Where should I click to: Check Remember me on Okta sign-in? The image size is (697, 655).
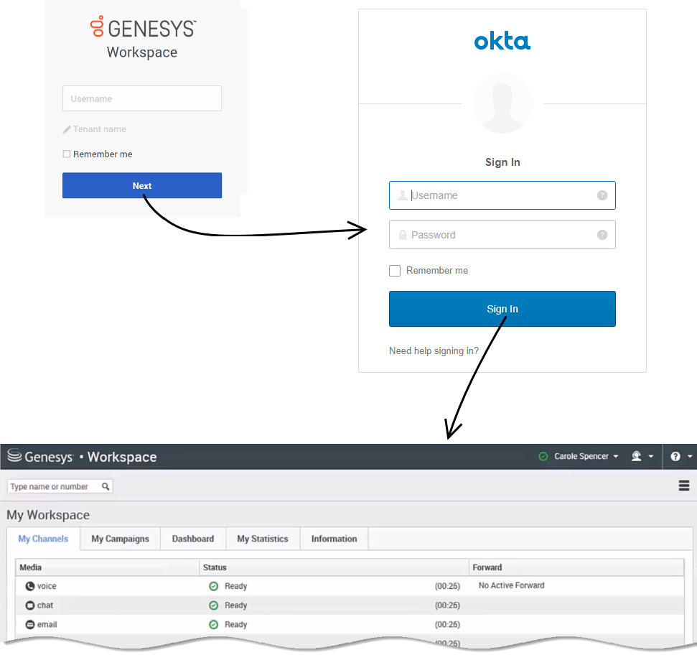[x=395, y=271]
